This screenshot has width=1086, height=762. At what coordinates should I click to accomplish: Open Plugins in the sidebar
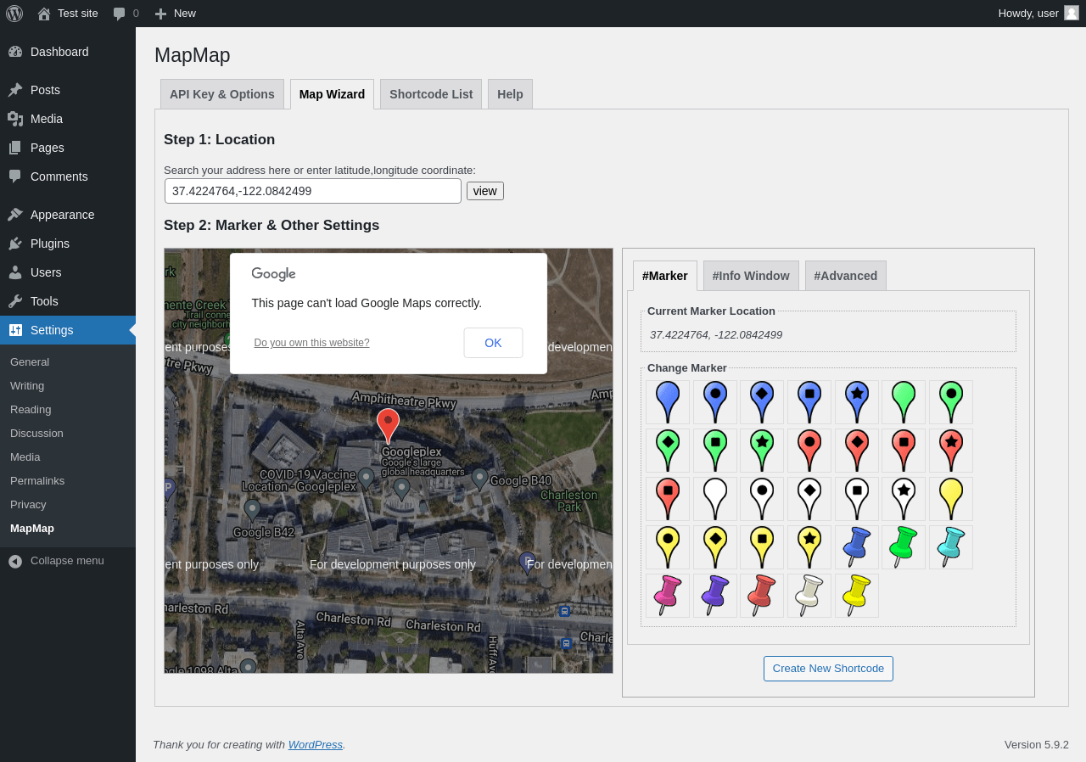[x=68, y=244]
